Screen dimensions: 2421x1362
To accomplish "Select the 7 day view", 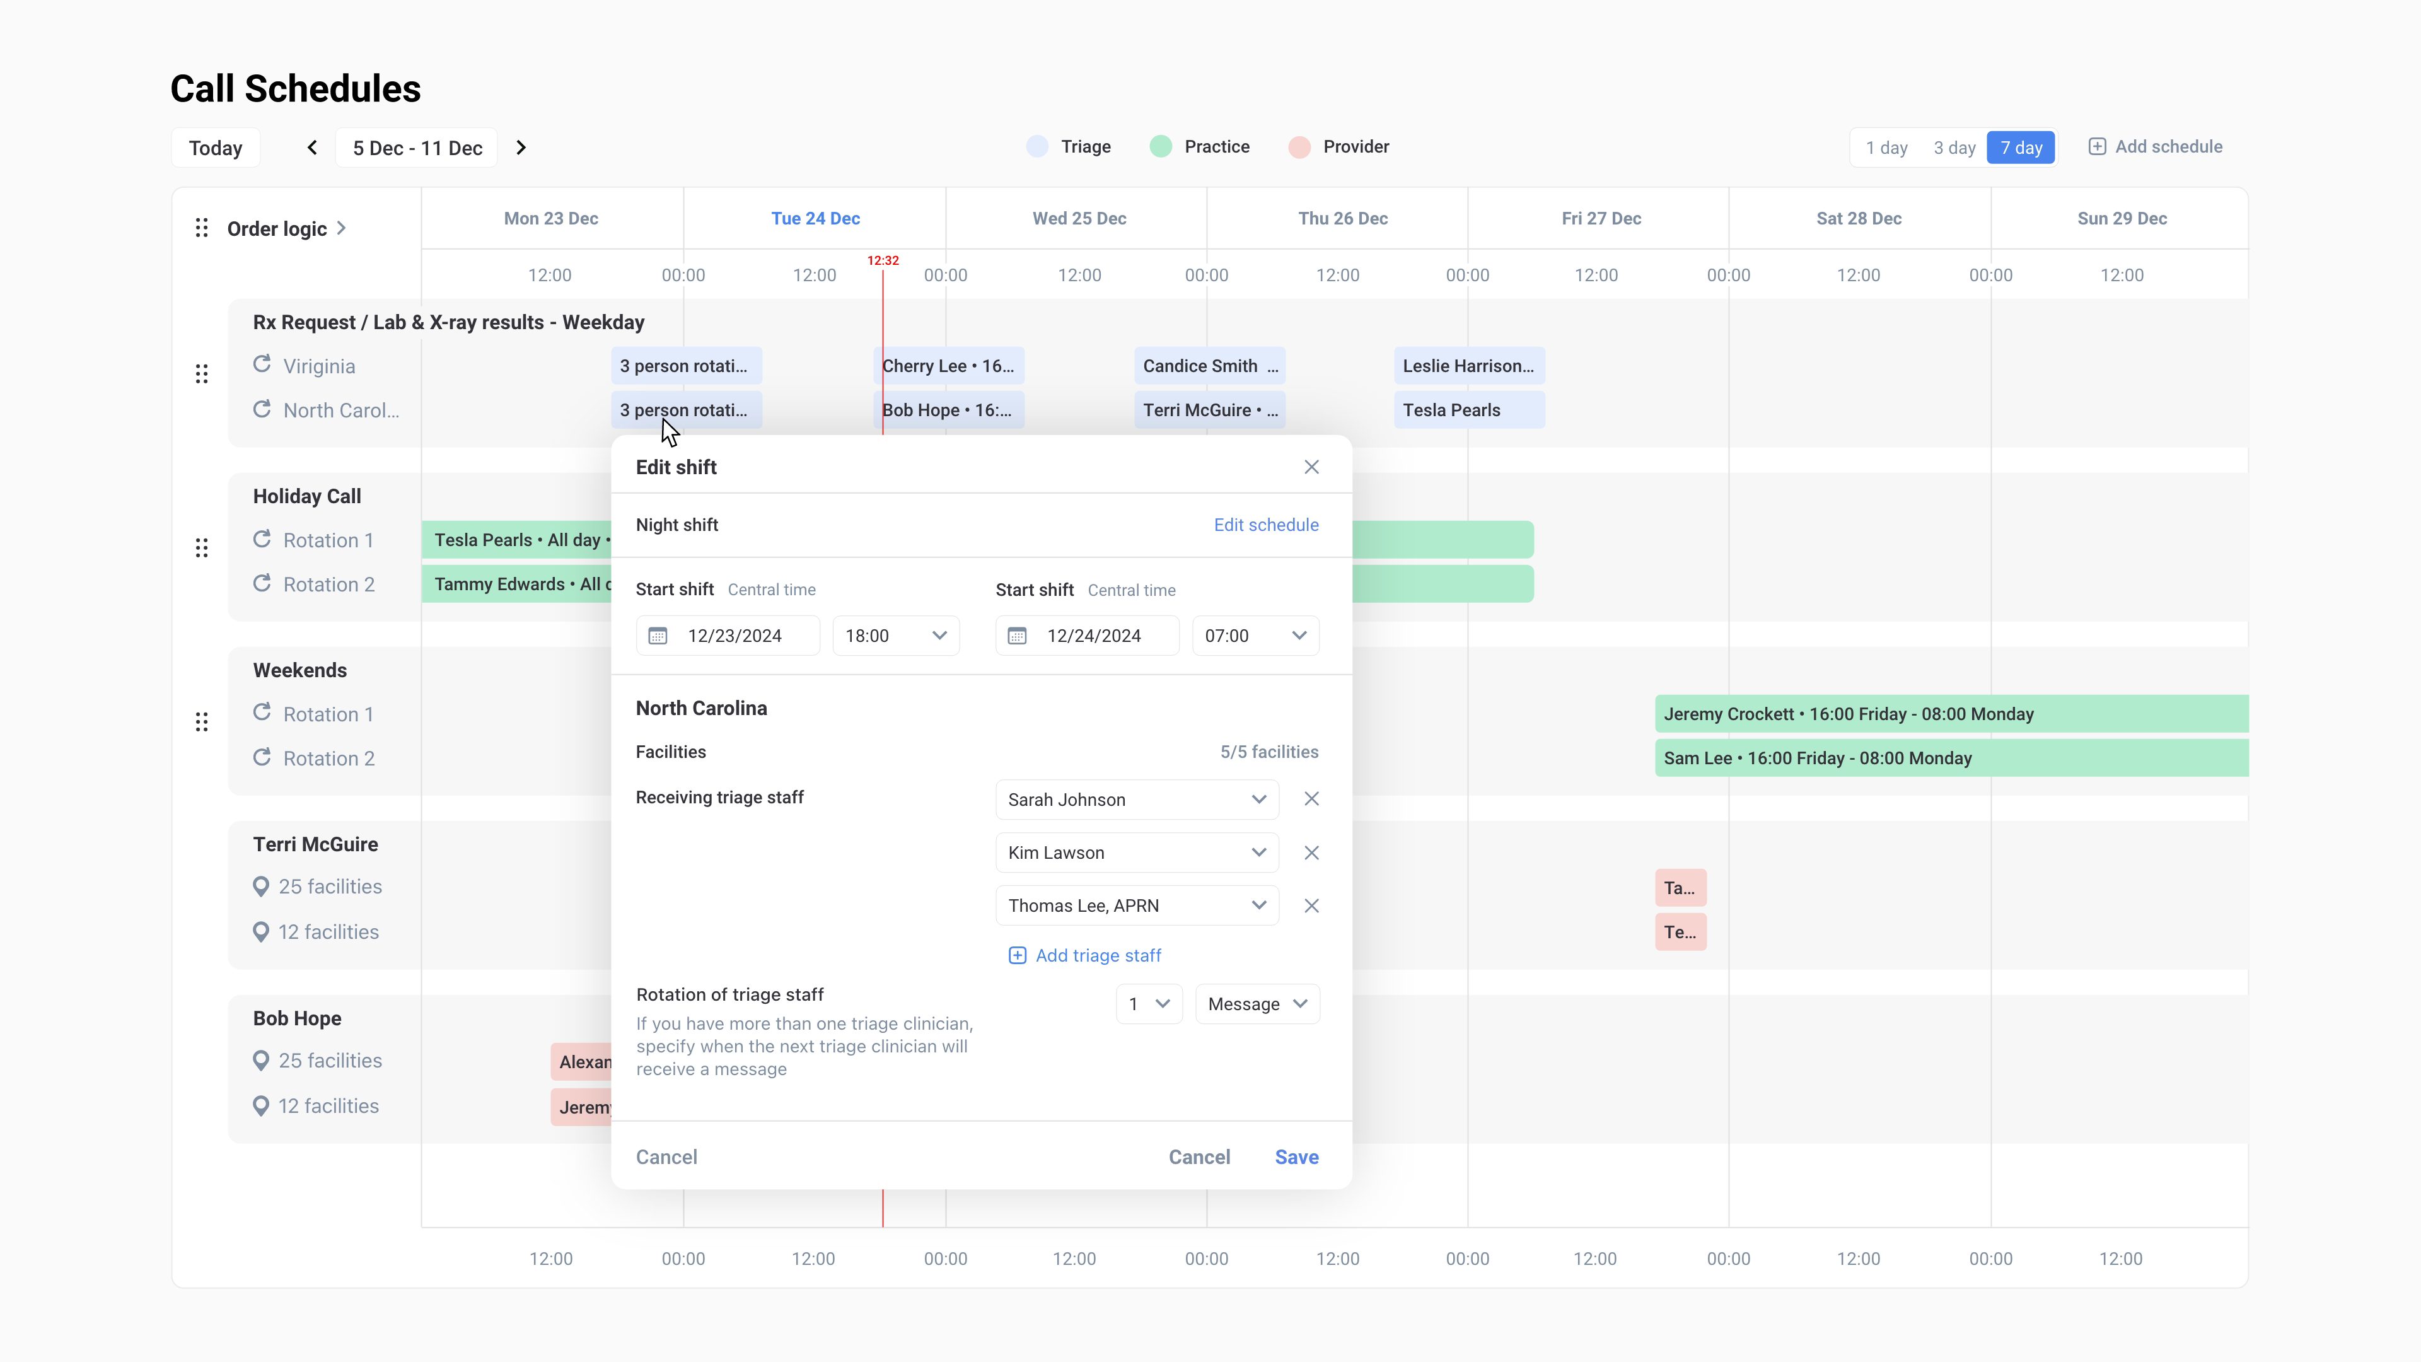I will pyautogui.click(x=2021, y=148).
